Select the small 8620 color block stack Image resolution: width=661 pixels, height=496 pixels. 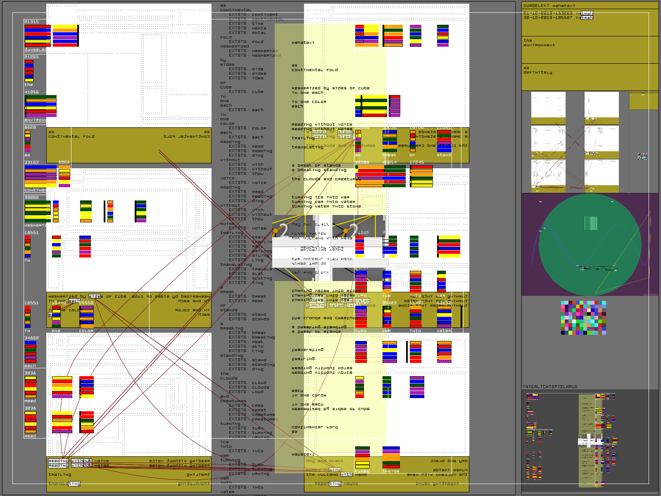[28, 141]
